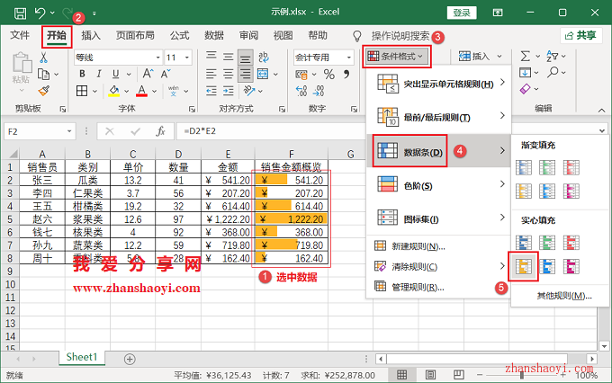Open 图标集 icon sets submenu
This screenshot has width=612, height=383.
pyautogui.click(x=438, y=219)
